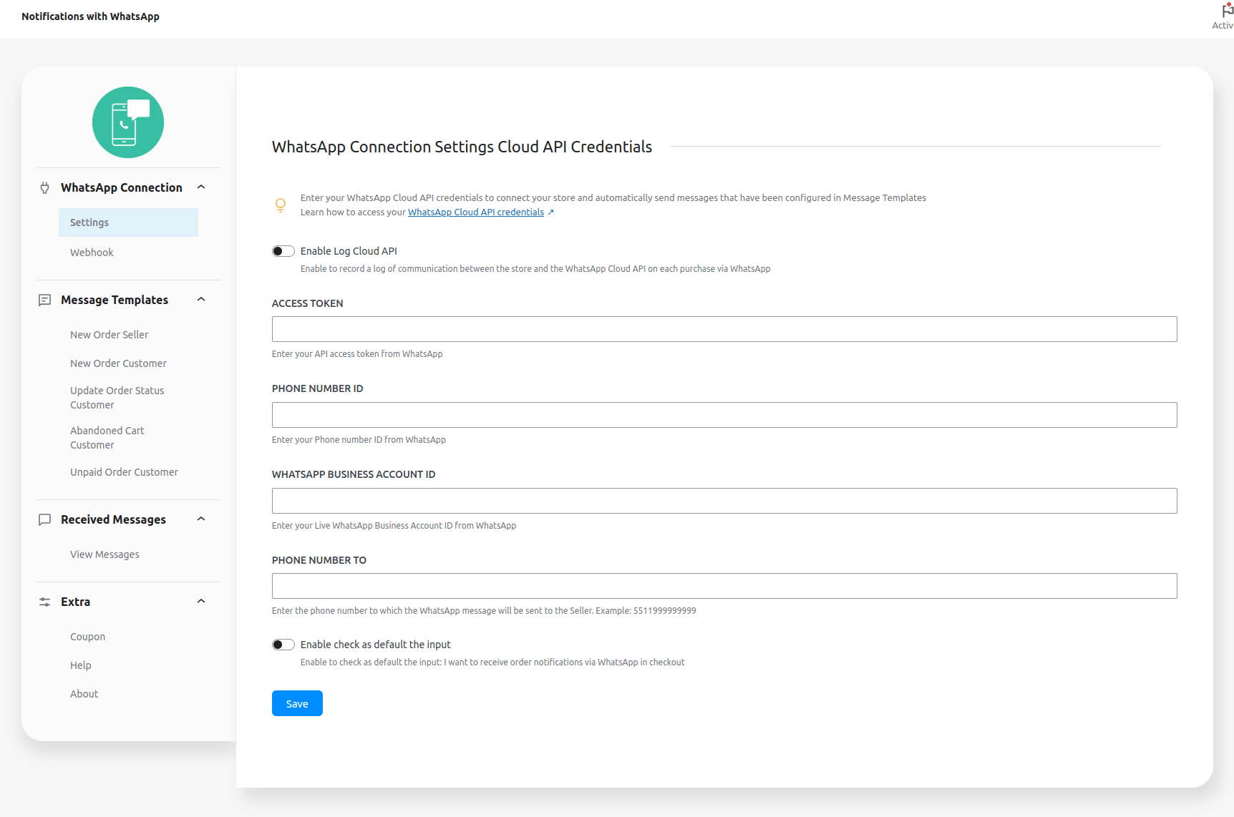Enable the Log Cloud API toggle
This screenshot has width=1234, height=817.
click(x=283, y=250)
